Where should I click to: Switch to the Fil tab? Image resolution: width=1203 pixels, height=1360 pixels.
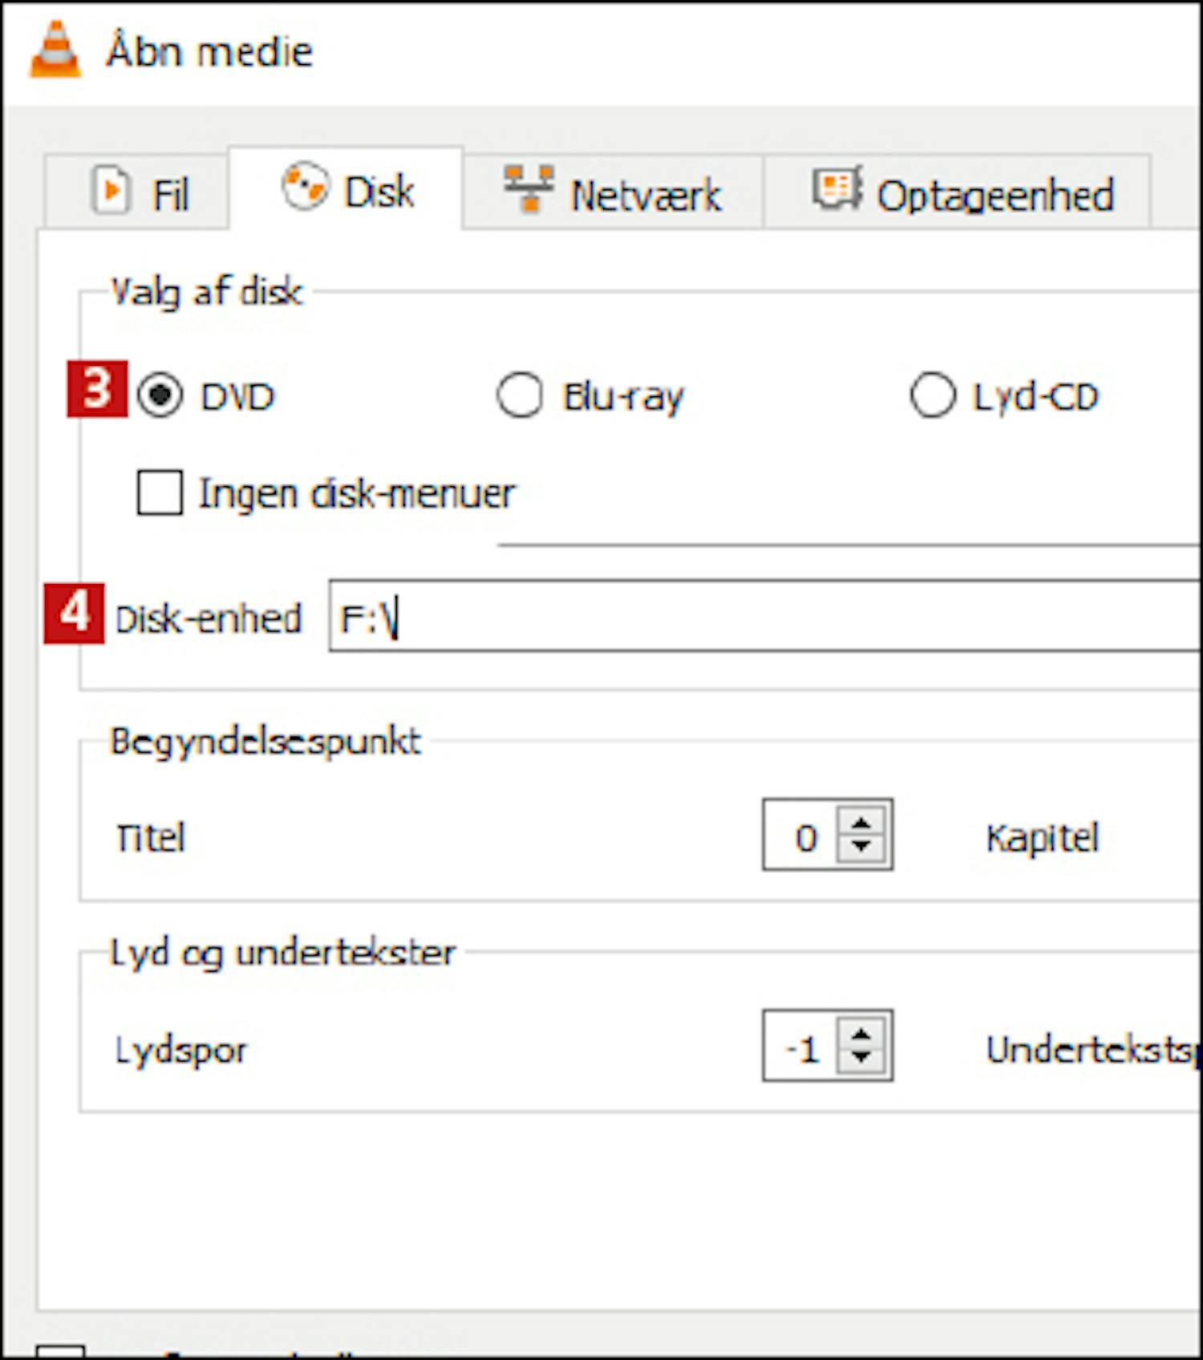[x=136, y=193]
